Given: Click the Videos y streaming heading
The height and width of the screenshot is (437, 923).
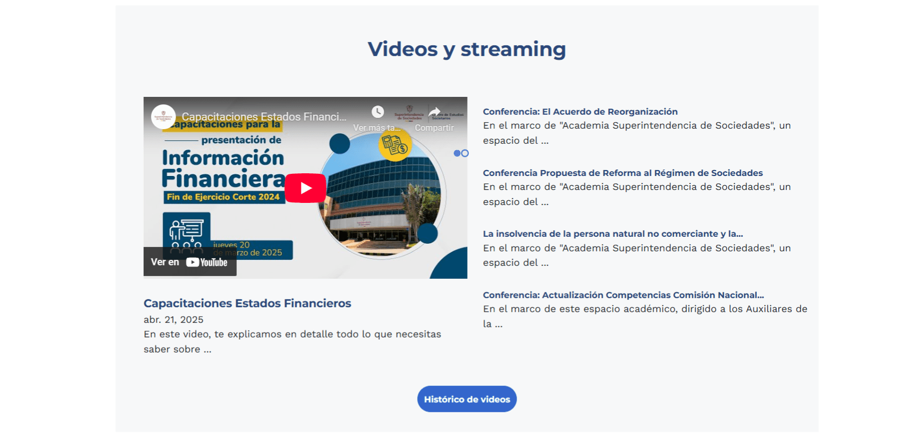Looking at the screenshot, I should click(467, 49).
